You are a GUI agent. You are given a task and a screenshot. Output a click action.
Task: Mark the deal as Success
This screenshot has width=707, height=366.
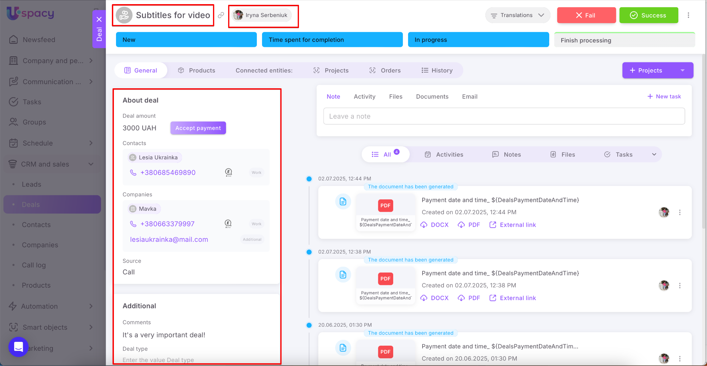tap(648, 15)
